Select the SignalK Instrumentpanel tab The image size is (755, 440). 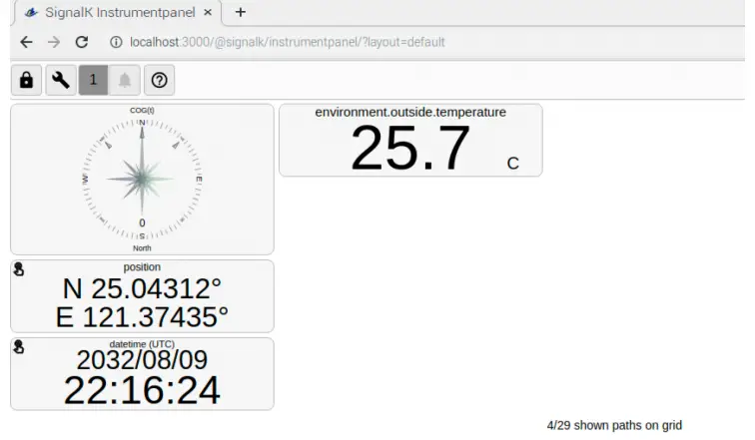tap(119, 13)
